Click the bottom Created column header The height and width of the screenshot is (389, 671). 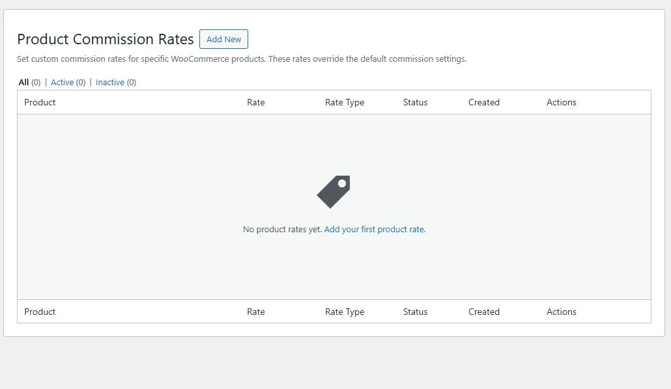click(x=483, y=312)
